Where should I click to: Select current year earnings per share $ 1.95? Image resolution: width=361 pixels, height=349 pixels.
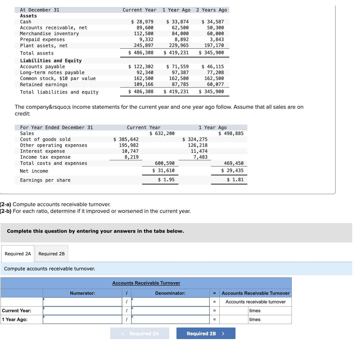coord(166,180)
